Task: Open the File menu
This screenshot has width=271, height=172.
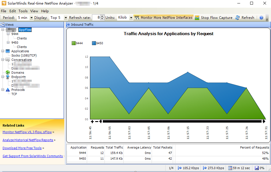Action: [3, 11]
